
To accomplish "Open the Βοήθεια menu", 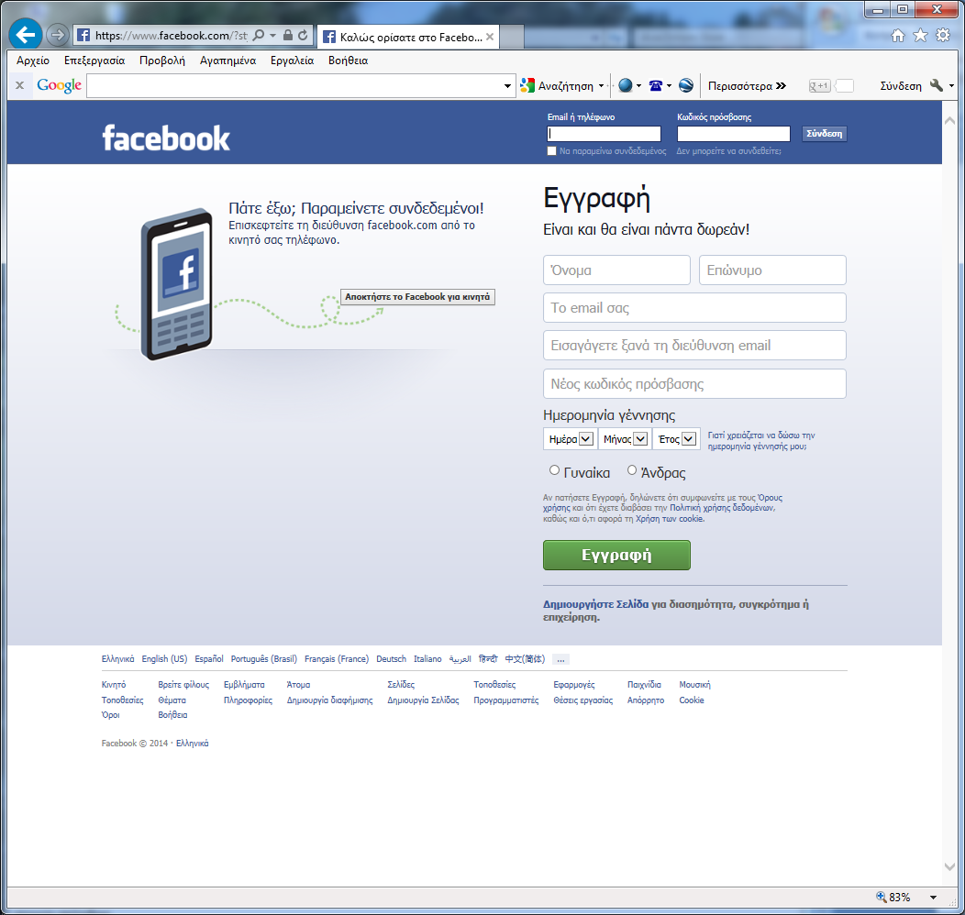I will [348, 61].
